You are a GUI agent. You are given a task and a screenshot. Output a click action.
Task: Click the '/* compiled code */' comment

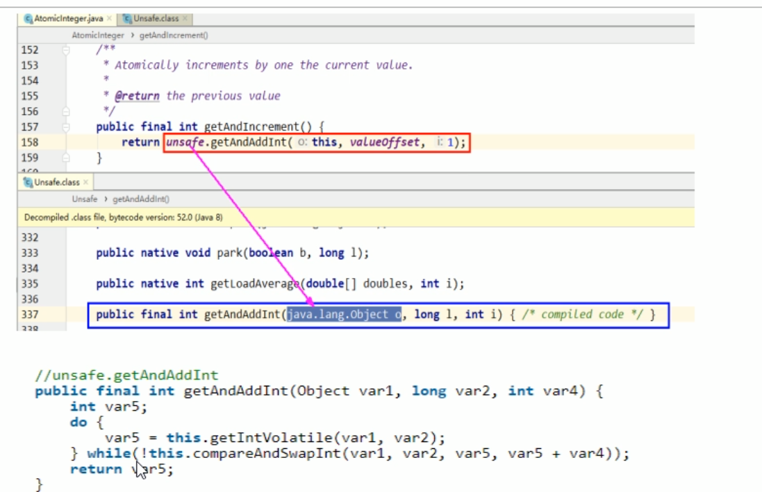583,315
